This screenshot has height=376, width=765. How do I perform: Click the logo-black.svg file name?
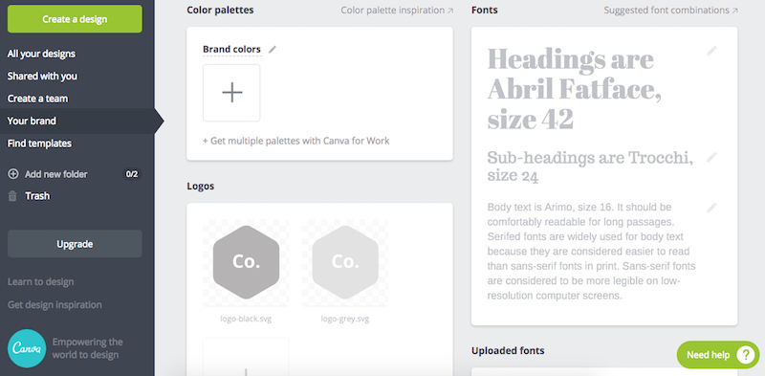click(x=246, y=319)
